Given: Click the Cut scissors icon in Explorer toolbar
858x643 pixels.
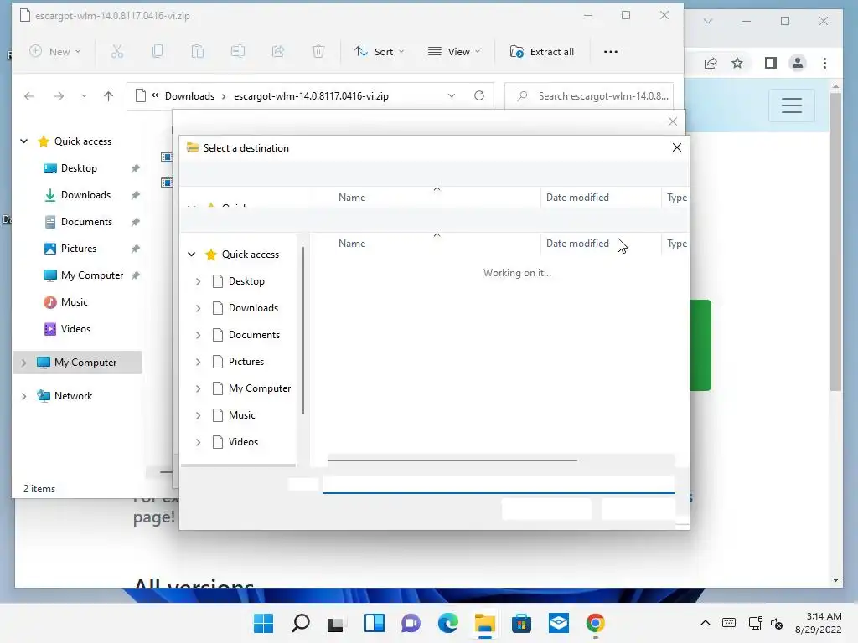Looking at the screenshot, I should (117, 51).
